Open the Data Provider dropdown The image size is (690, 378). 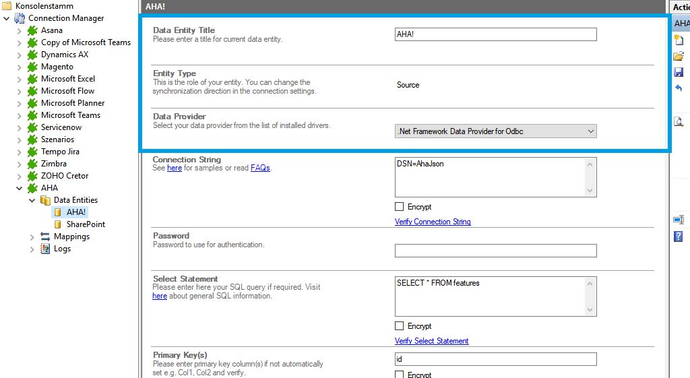pos(590,131)
